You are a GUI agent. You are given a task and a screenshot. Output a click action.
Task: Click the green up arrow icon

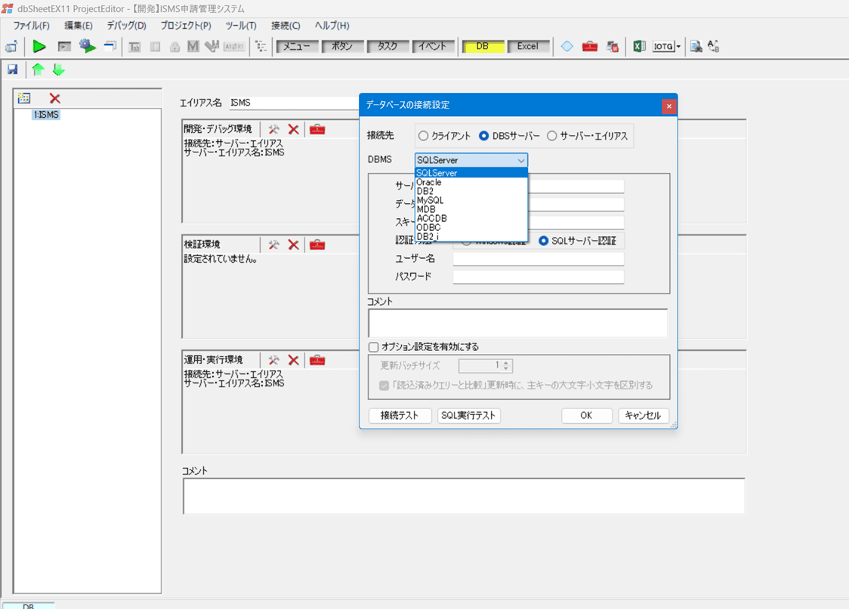(x=38, y=69)
